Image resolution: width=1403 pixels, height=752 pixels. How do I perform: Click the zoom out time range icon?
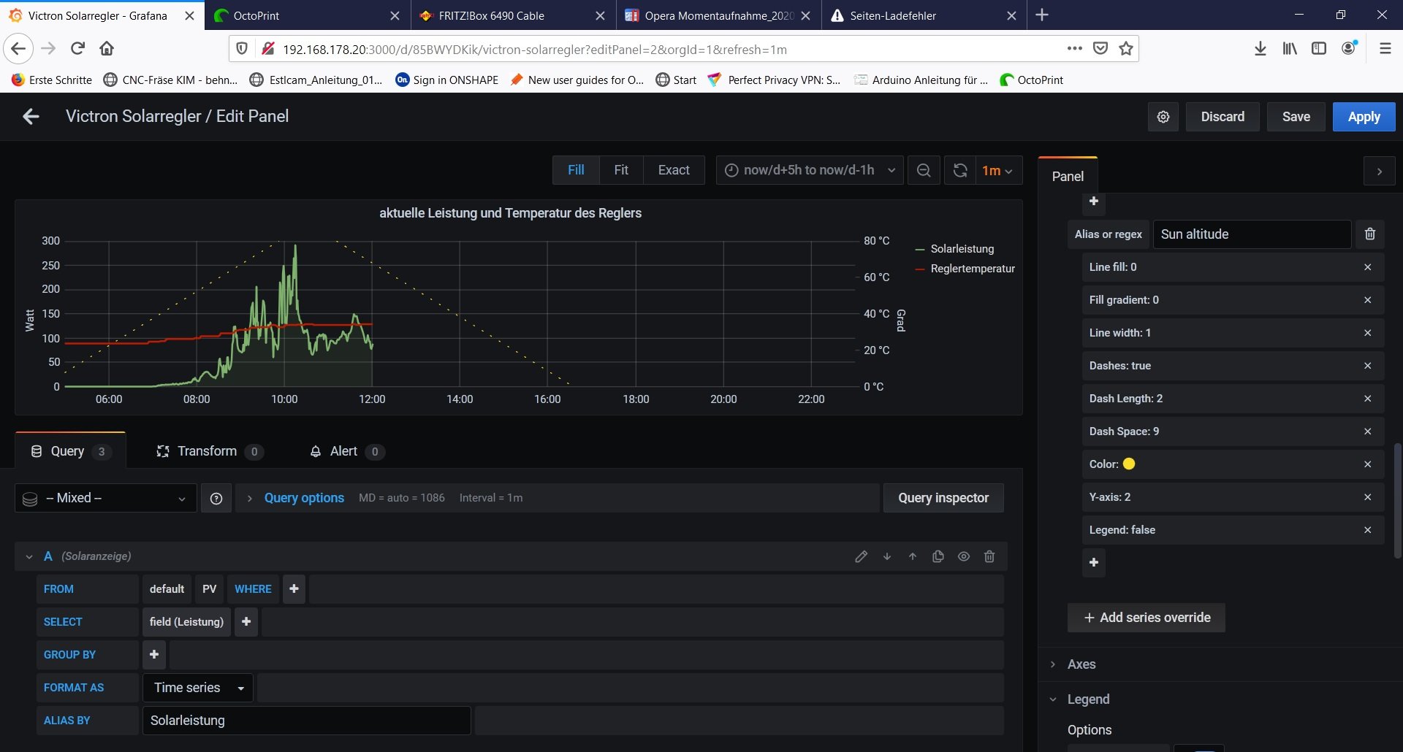[x=924, y=170]
